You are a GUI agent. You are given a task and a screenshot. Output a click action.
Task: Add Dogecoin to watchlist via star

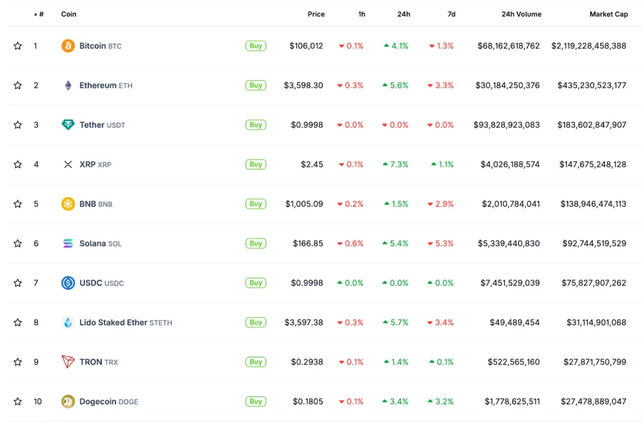point(18,401)
